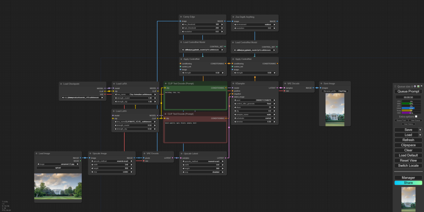Click the negative prompt text area

(195, 132)
